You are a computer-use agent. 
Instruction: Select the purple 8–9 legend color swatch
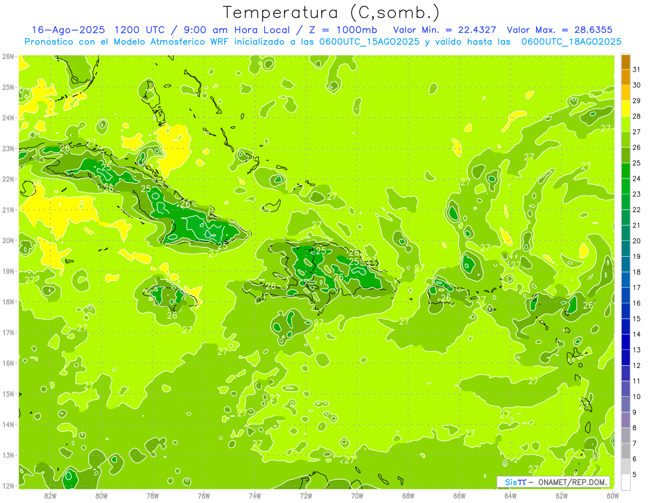point(626,419)
